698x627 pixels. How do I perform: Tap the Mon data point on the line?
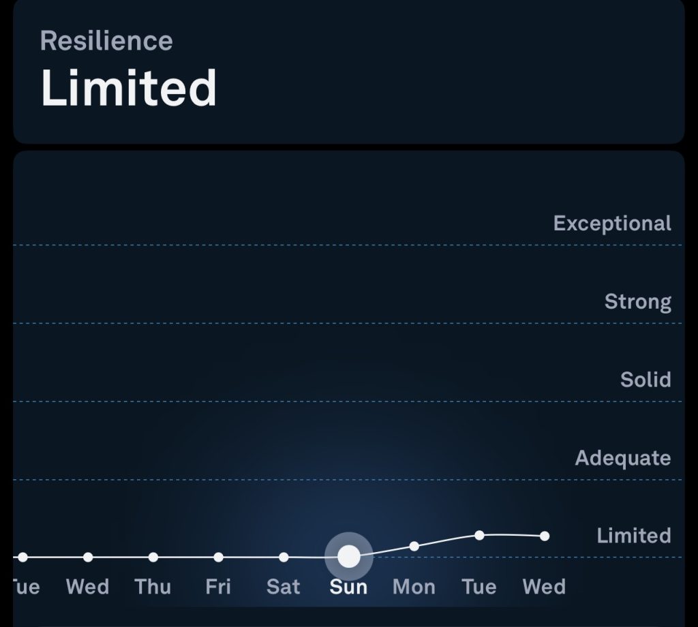pyautogui.click(x=414, y=546)
